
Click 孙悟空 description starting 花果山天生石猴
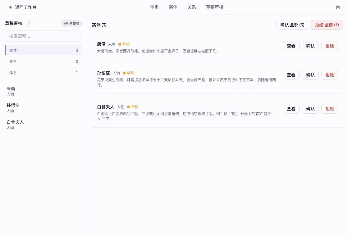click(x=186, y=82)
